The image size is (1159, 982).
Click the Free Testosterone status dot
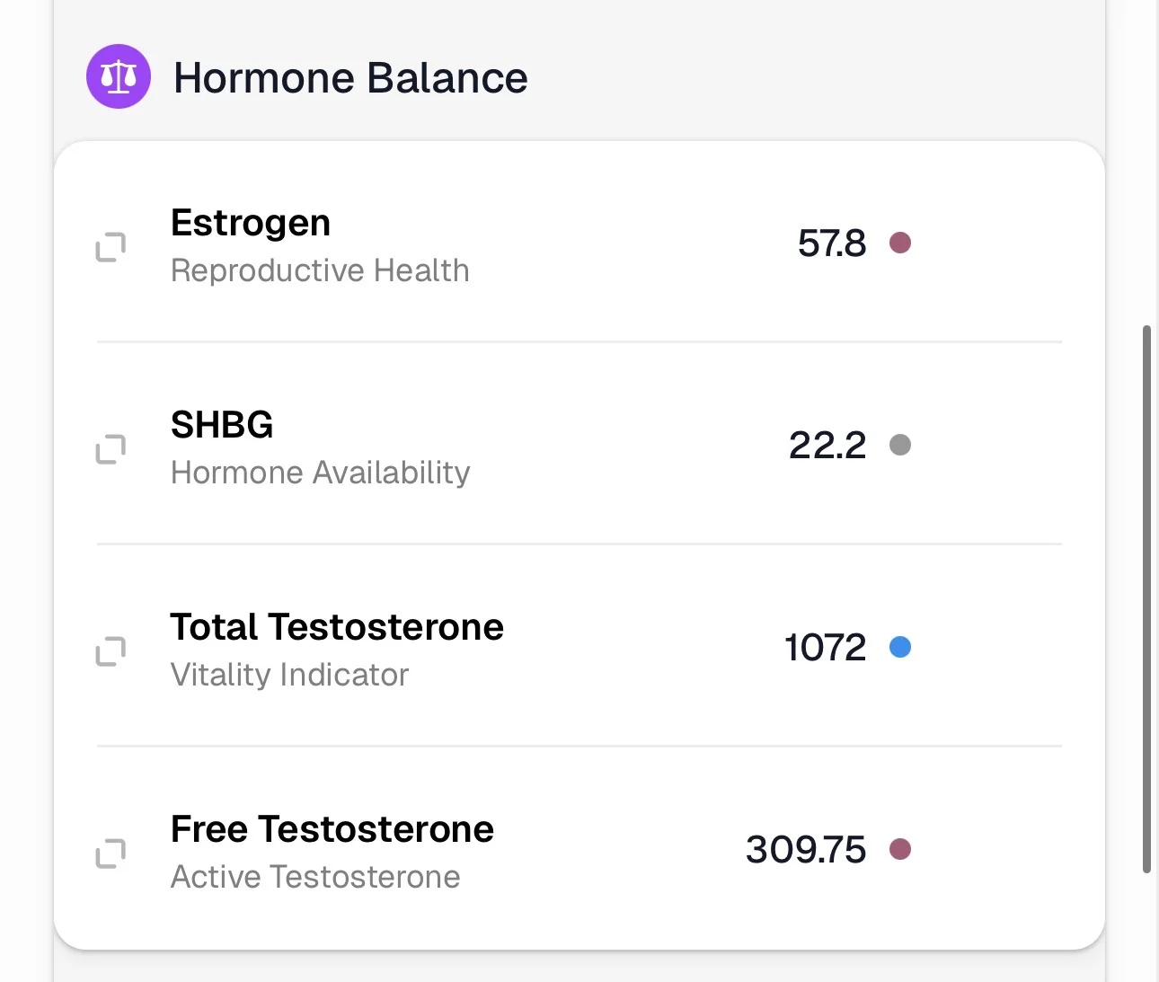(x=900, y=849)
